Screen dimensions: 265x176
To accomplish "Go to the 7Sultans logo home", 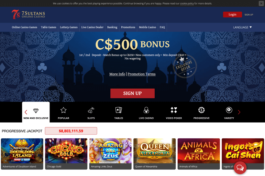I will coord(28,14).
